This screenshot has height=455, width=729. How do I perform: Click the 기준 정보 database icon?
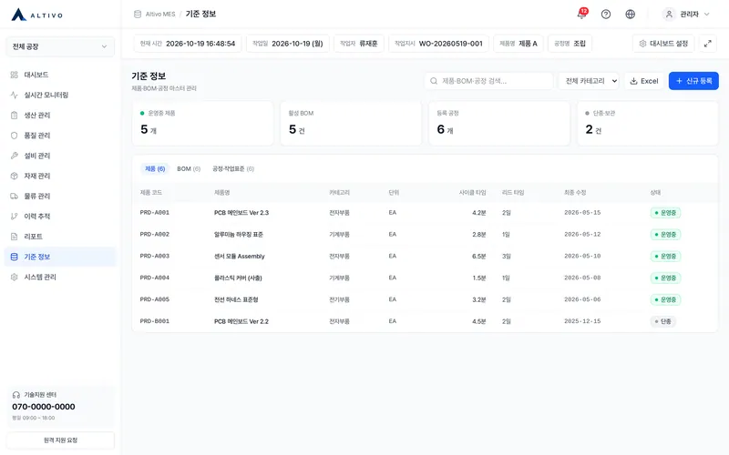click(15, 257)
